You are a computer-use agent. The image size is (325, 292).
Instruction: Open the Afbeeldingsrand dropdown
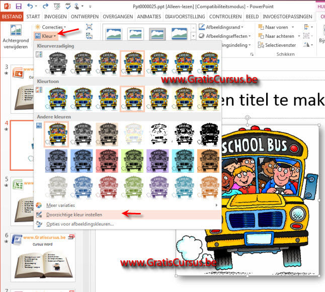pos(221,27)
